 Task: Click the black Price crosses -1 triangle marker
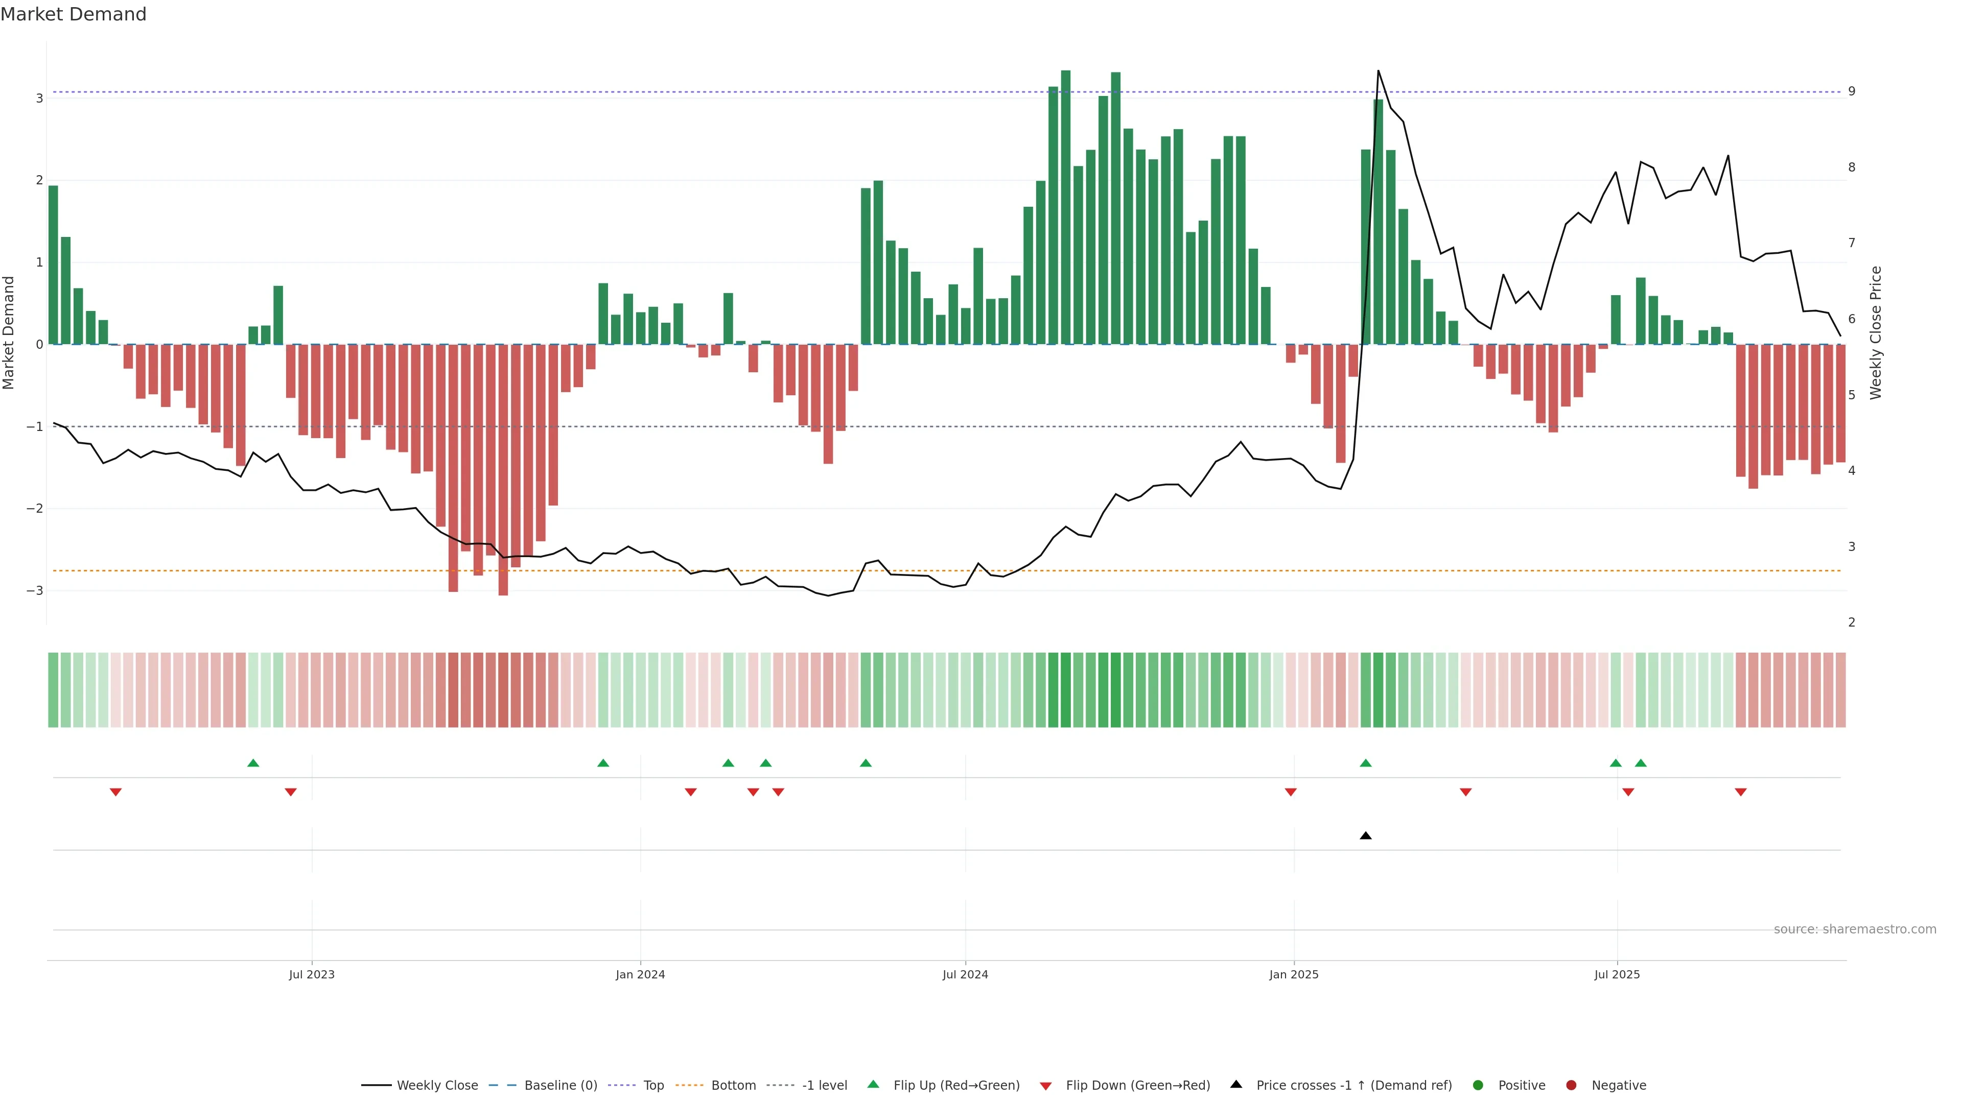(1366, 836)
